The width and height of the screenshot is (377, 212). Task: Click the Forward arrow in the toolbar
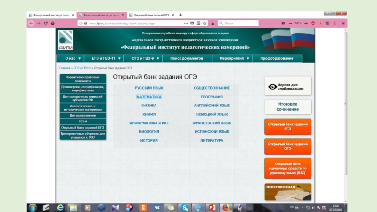[39, 23]
